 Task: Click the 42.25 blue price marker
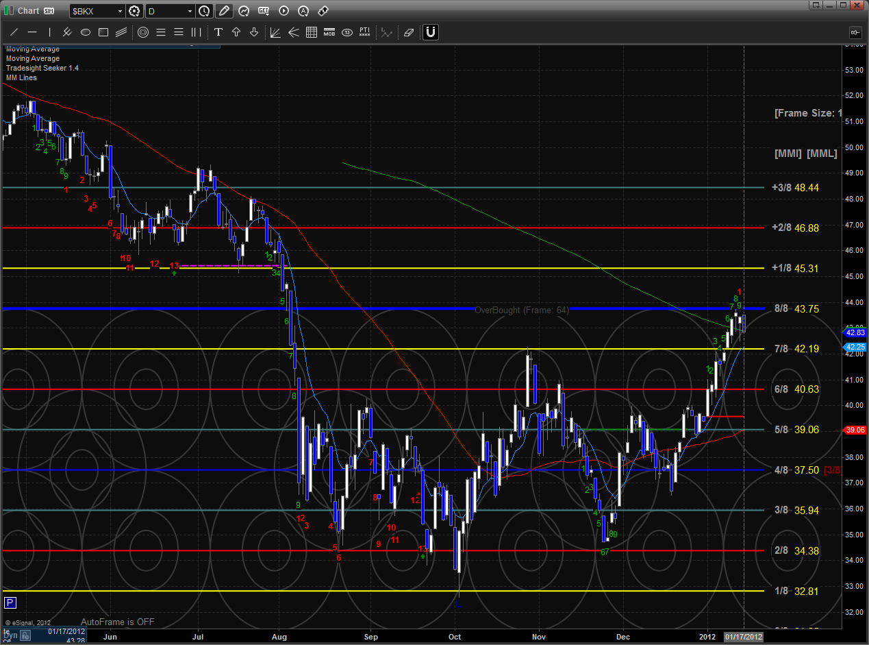tap(857, 347)
